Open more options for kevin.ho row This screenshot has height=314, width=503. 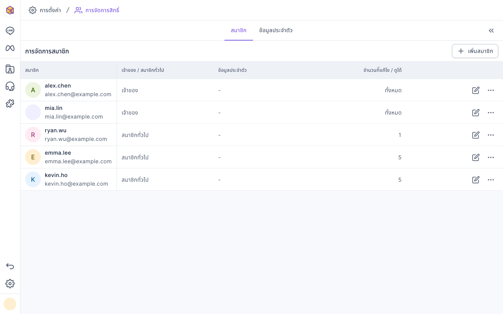[491, 180]
